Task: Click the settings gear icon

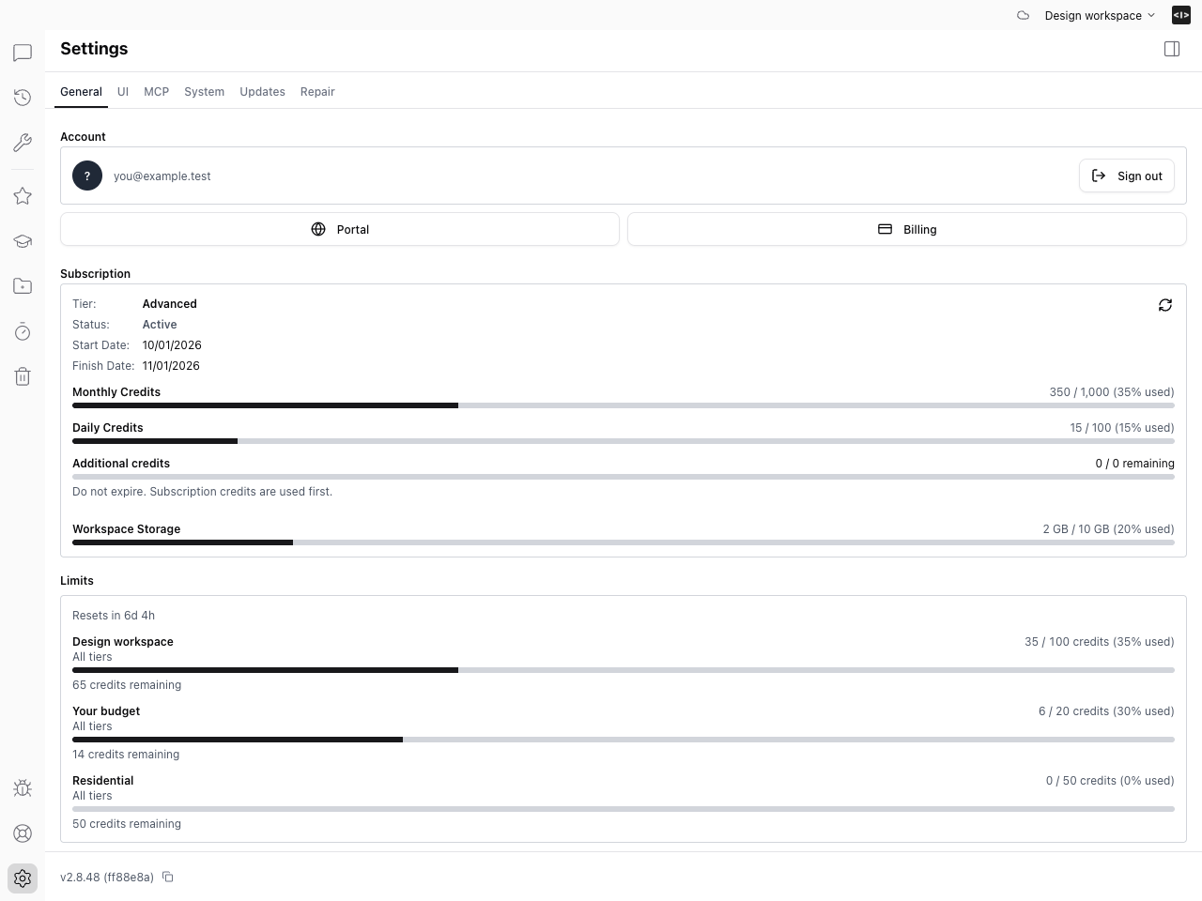Action: point(23,878)
